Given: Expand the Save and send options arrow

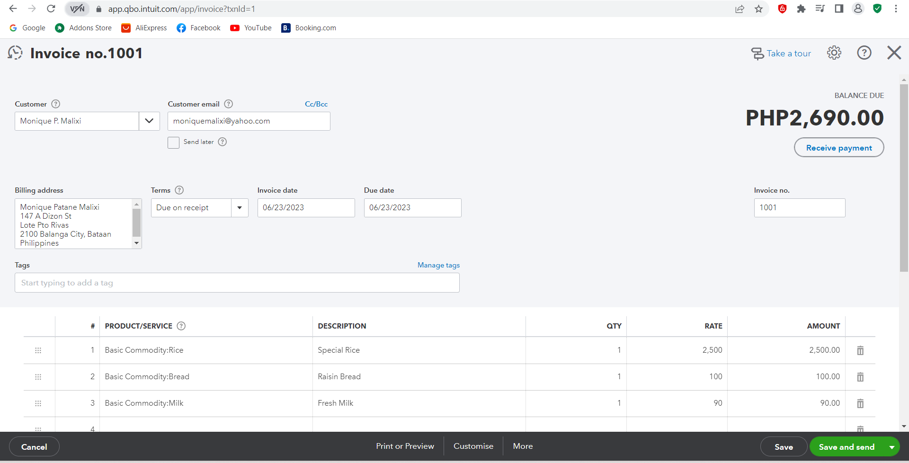Looking at the screenshot, I should tap(892, 447).
